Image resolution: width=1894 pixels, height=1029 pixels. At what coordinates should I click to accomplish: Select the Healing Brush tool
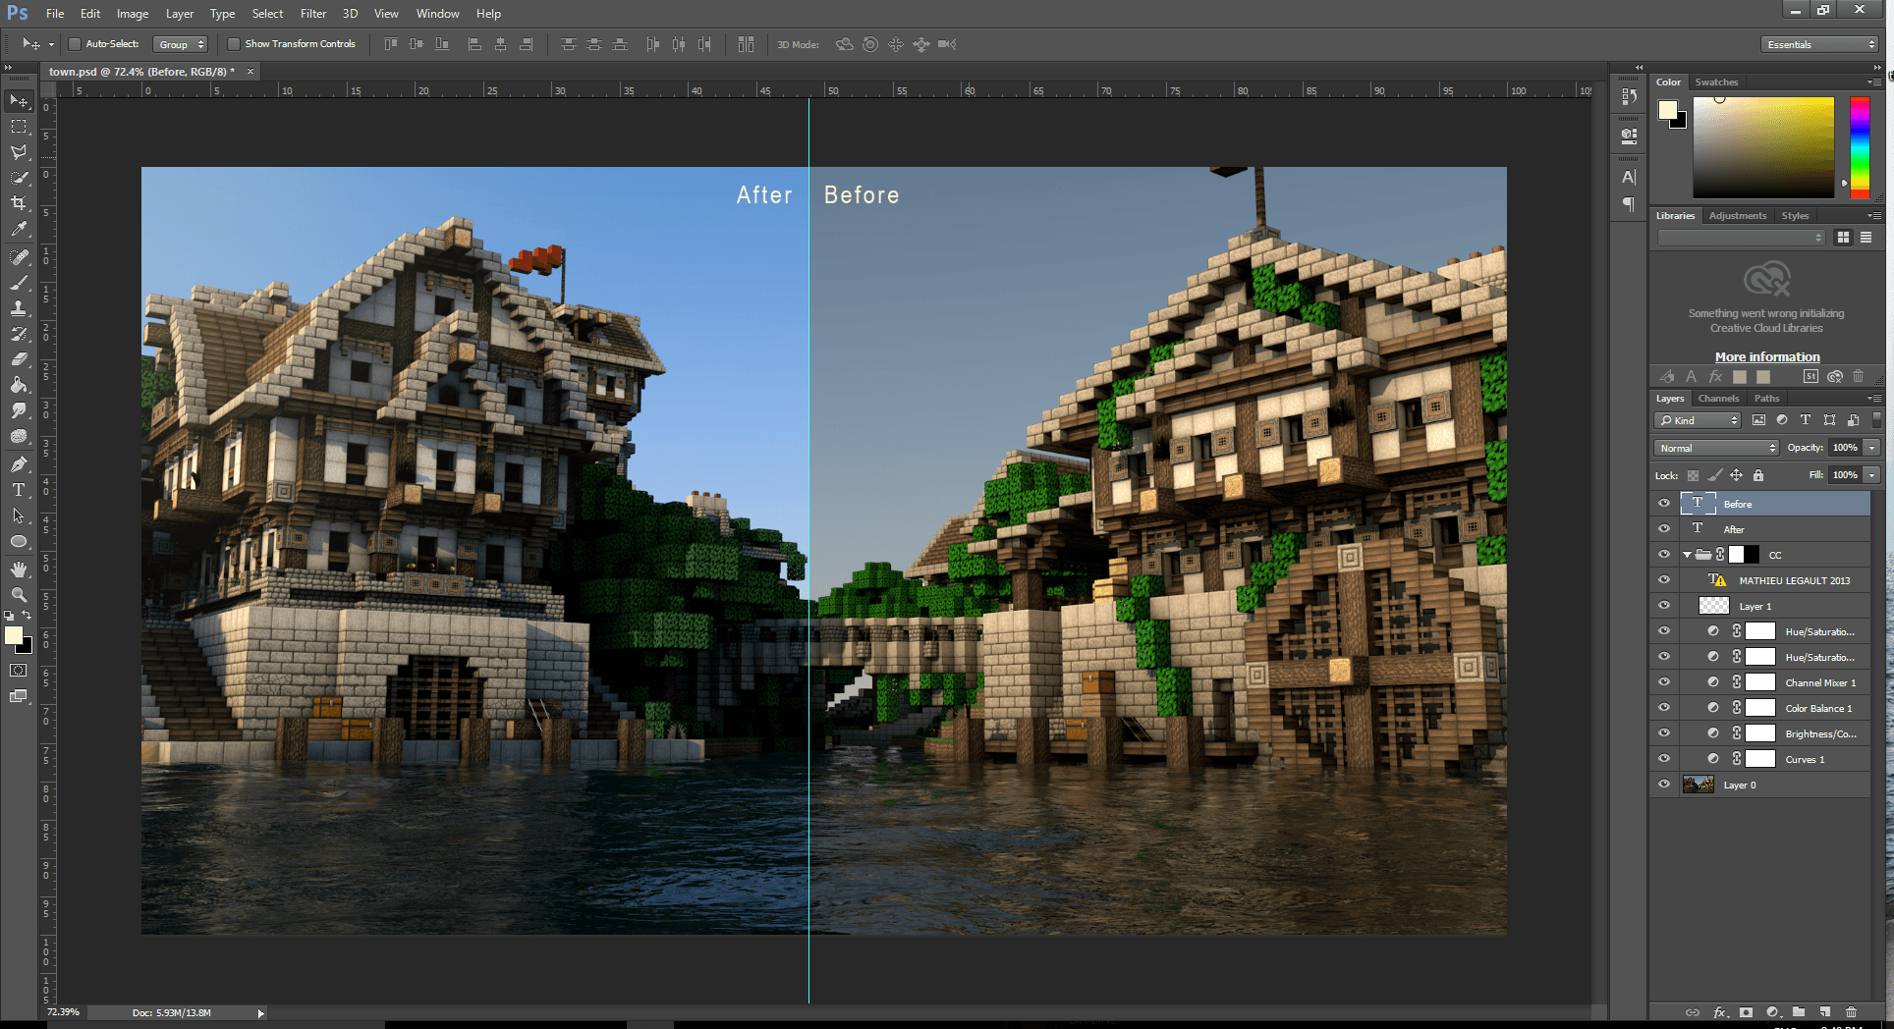click(x=19, y=257)
